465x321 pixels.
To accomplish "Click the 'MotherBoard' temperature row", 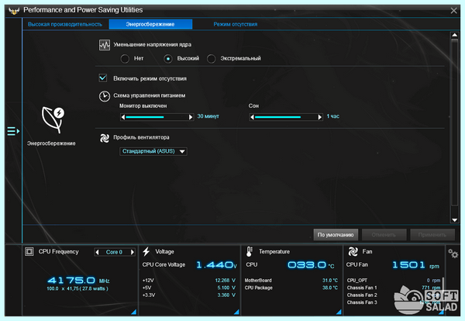I will pyautogui.click(x=291, y=281).
